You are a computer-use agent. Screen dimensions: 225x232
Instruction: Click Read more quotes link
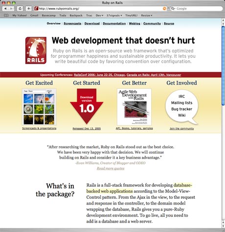pyautogui.click(x=111, y=168)
